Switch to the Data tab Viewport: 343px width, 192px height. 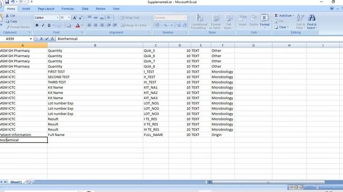tap(85, 9)
